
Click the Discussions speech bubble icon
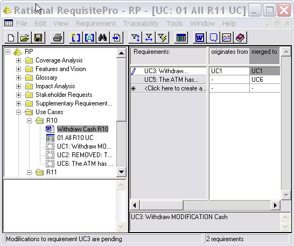(x=213, y=38)
